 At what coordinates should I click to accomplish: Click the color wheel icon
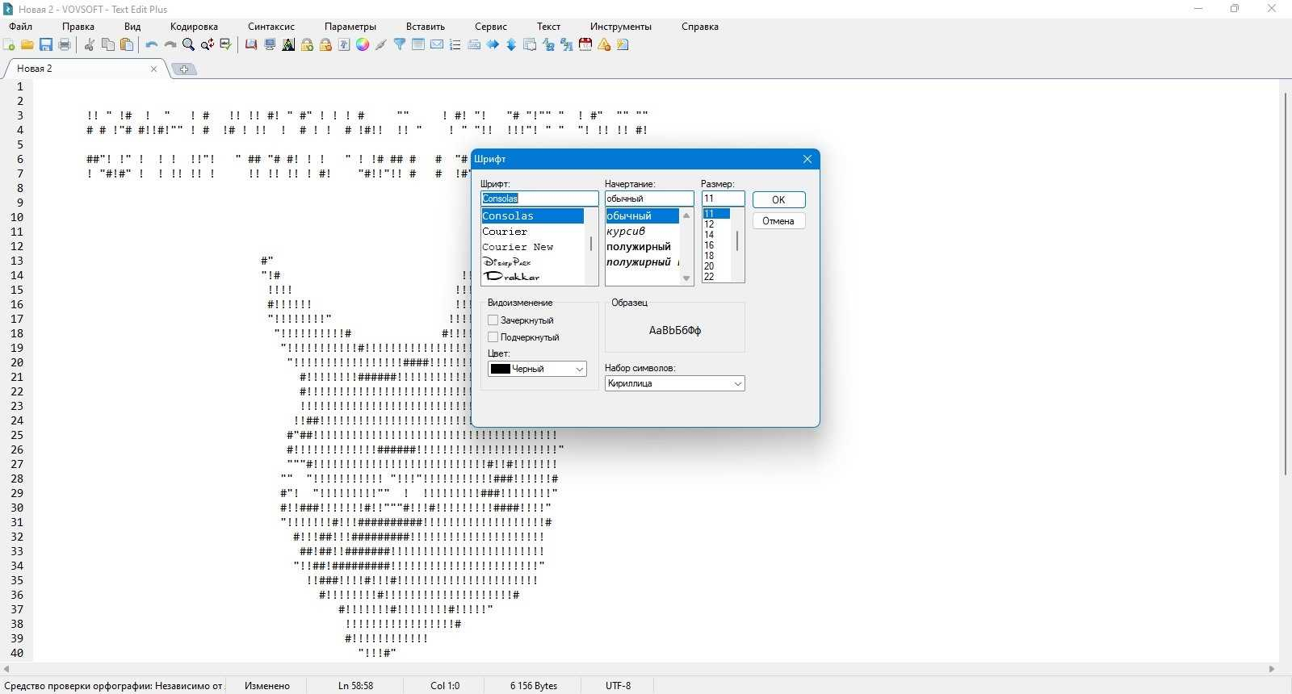tap(363, 45)
